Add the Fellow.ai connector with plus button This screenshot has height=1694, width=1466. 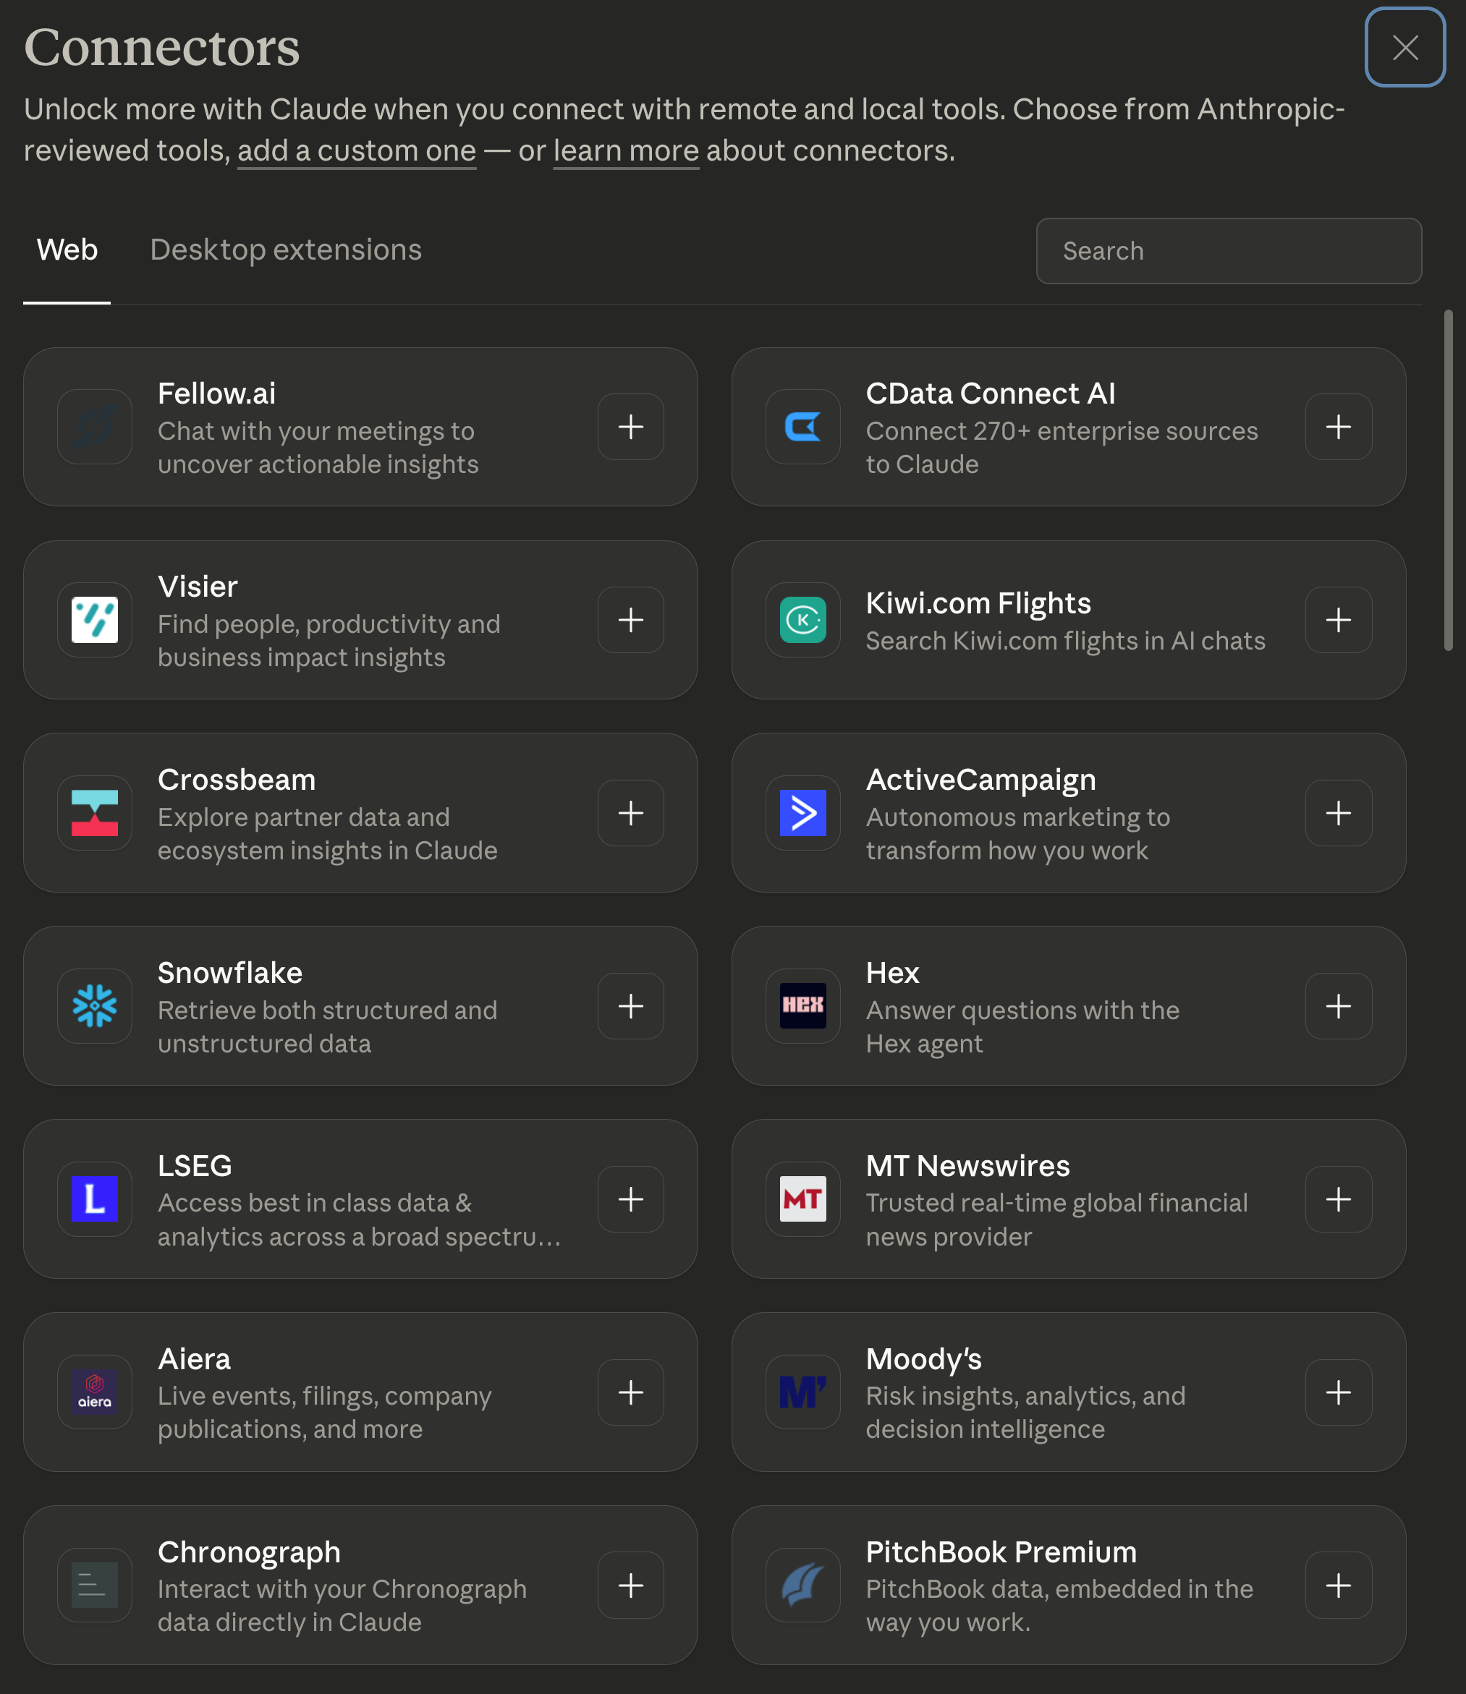[x=630, y=427]
